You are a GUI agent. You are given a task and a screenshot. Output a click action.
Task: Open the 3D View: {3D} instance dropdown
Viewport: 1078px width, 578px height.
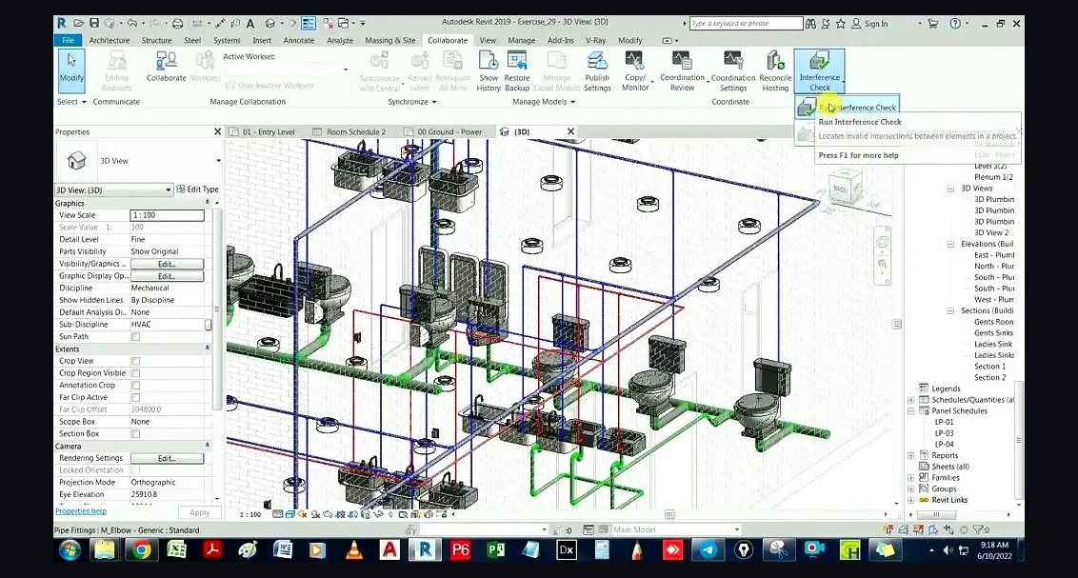(113, 189)
